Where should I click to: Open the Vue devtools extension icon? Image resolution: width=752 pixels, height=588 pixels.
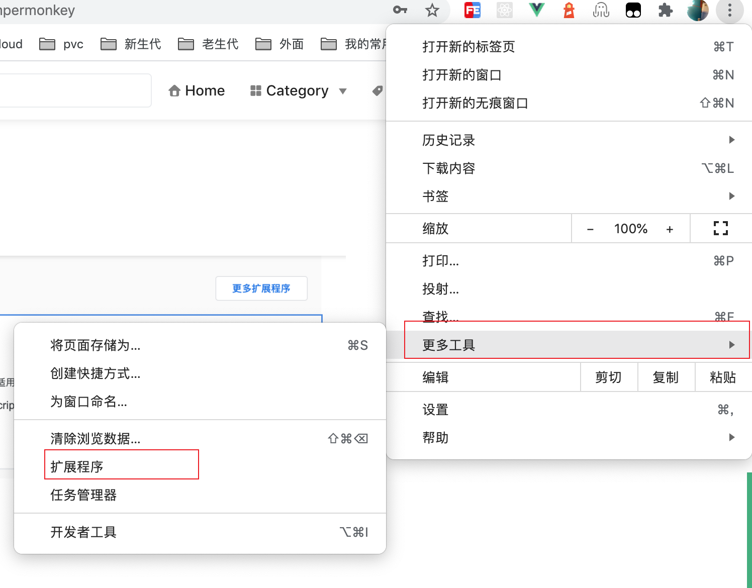coord(537,10)
